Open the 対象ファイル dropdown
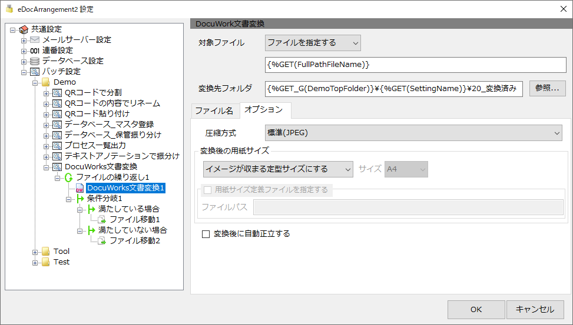573x325 pixels. tap(313, 43)
